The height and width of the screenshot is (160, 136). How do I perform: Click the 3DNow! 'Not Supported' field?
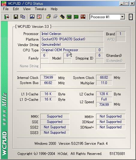pyautogui.click(x=111, y=122)
